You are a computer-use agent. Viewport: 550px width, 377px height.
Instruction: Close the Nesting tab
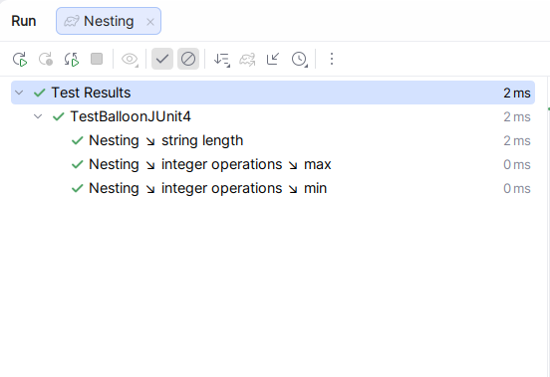pyautogui.click(x=150, y=22)
